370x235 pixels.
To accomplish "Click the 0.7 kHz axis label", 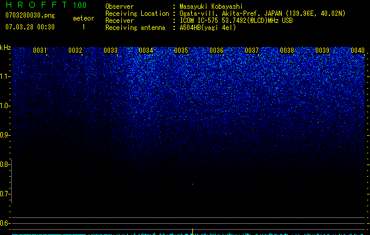I will click(5, 194).
